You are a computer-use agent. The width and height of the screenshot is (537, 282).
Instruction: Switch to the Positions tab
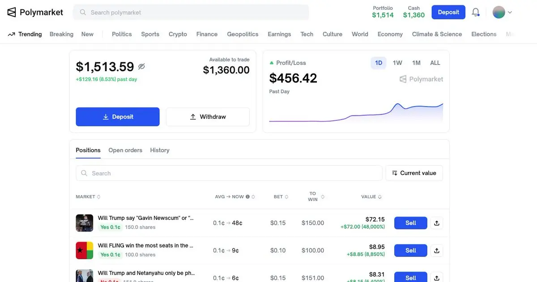click(88, 150)
